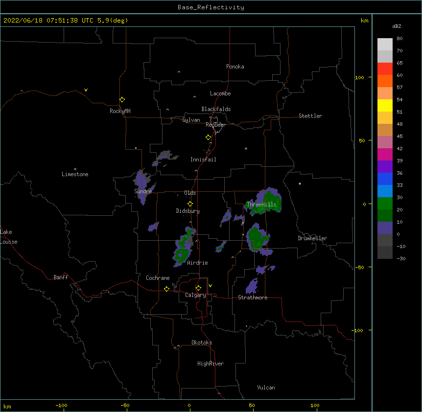Select the light blue 33–30 dBZ swatch
Viewport: 422px width, 412px height.
pyautogui.click(x=385, y=191)
